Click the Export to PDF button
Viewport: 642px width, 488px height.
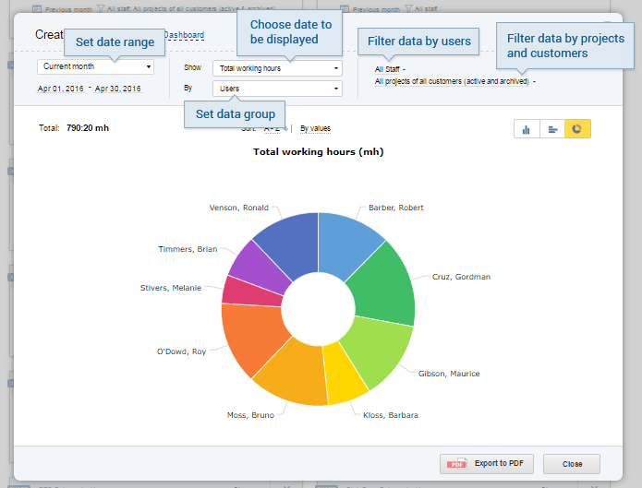pyautogui.click(x=487, y=463)
